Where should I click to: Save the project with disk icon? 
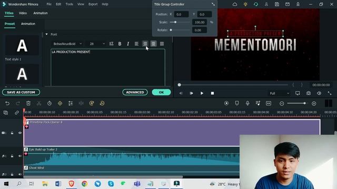point(277,4)
